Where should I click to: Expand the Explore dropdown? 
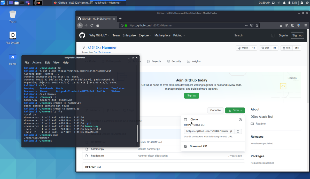(x=145, y=35)
